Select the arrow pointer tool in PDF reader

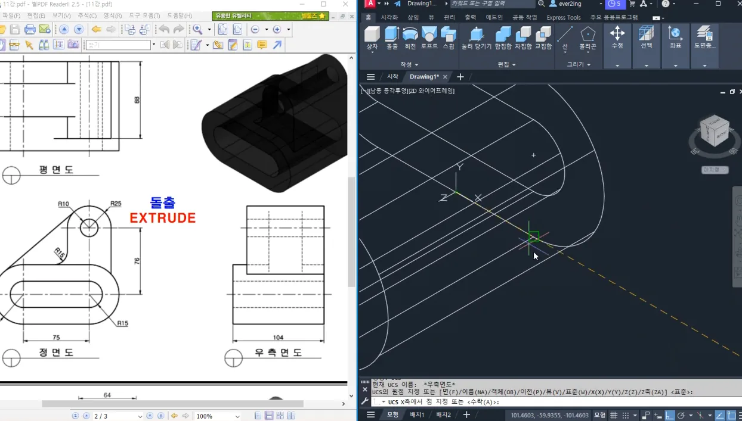tap(28, 45)
